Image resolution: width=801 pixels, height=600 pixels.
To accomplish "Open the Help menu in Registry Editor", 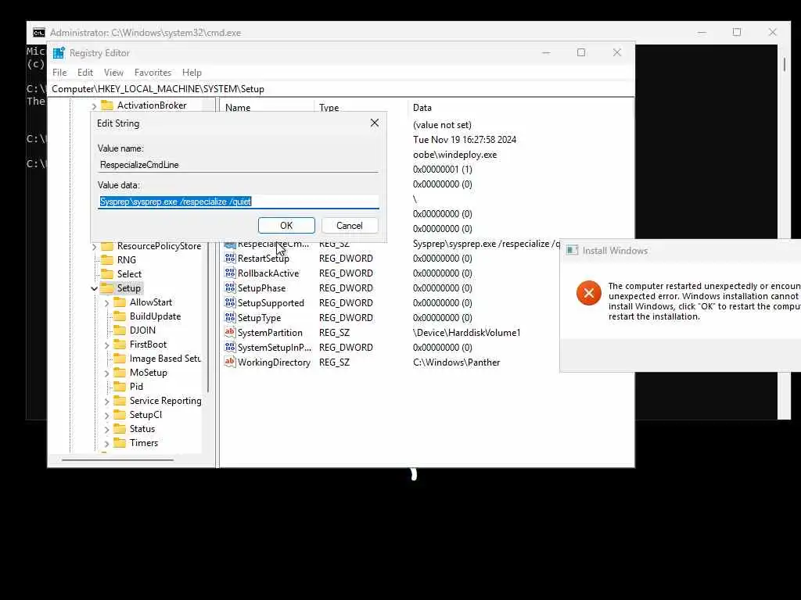I will coord(192,73).
